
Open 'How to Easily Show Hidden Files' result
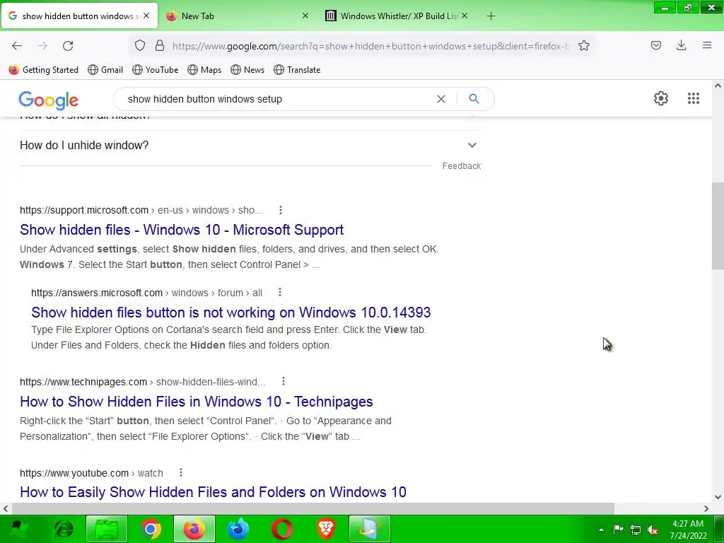point(213,492)
